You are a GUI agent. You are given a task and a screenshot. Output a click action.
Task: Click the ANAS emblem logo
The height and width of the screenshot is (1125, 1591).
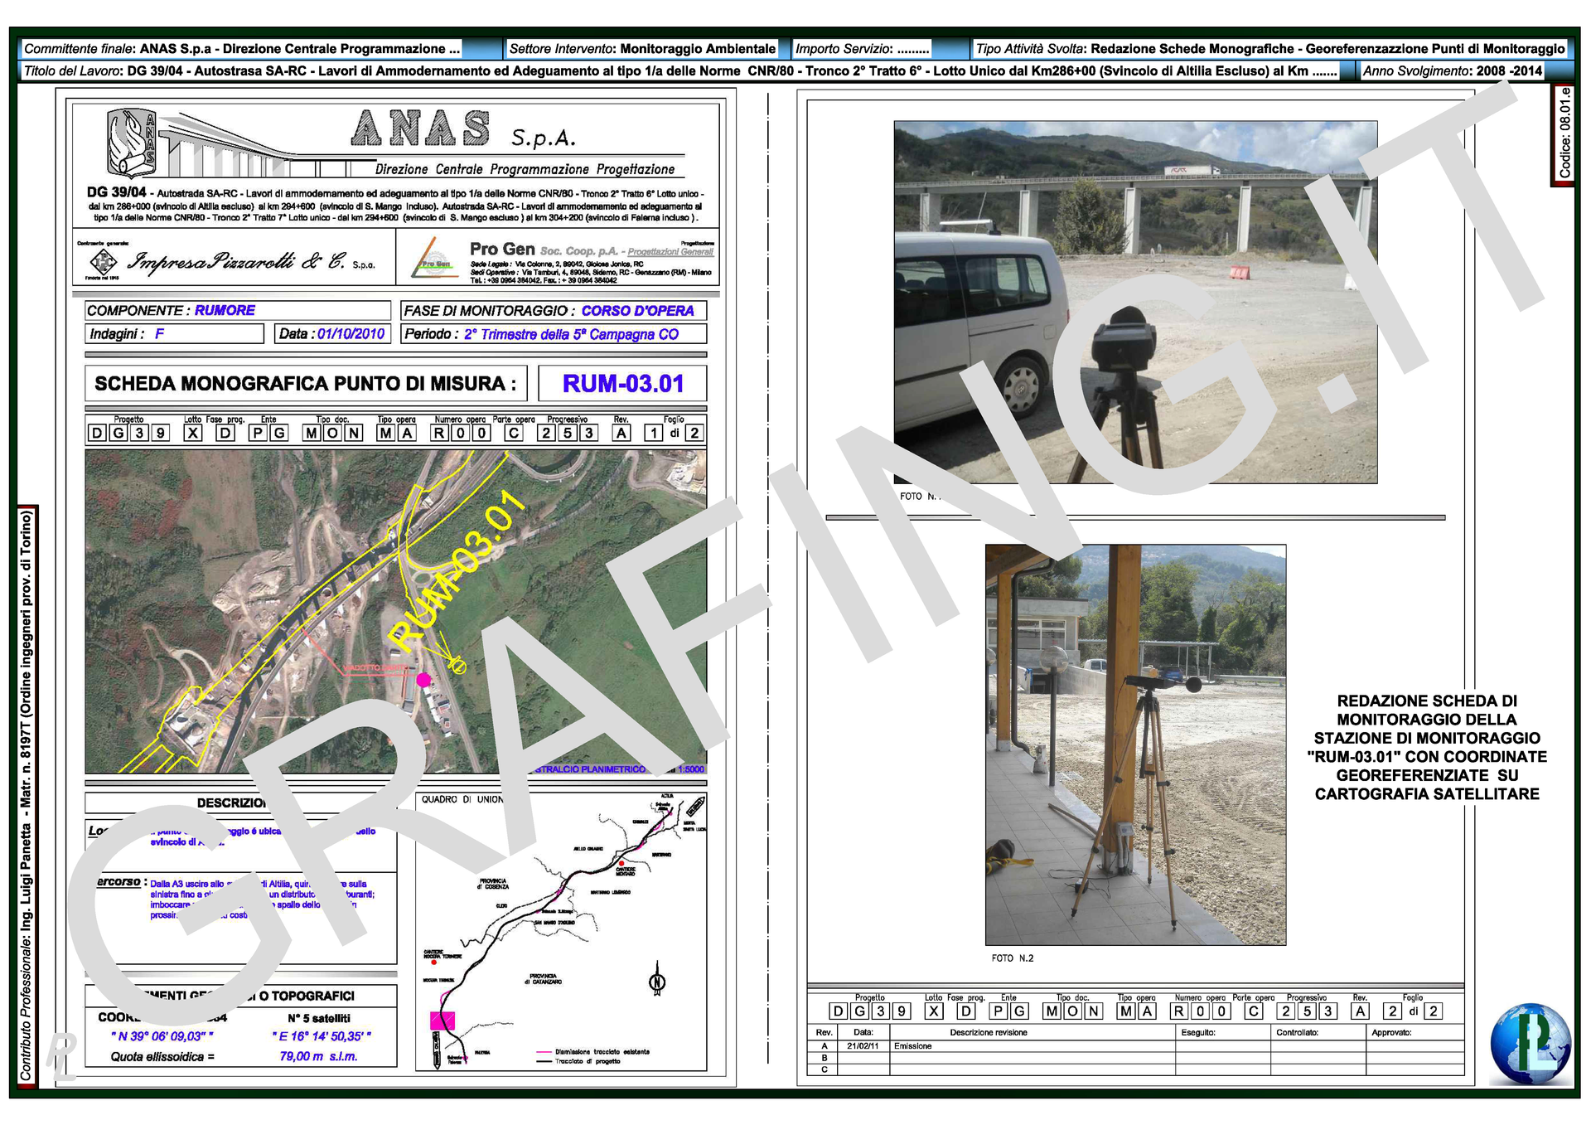(x=132, y=143)
